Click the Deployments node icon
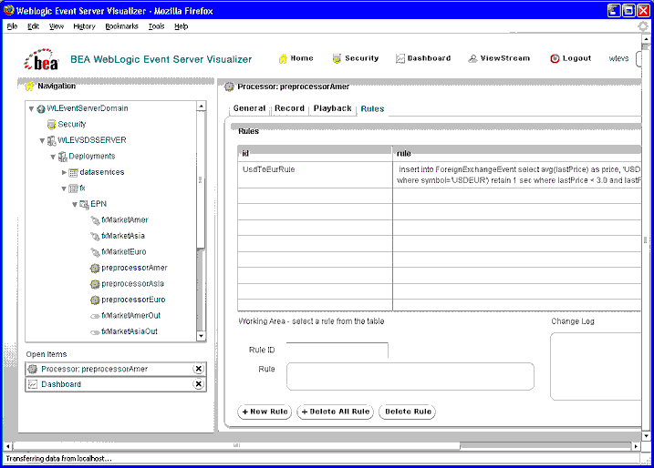 click(x=63, y=157)
